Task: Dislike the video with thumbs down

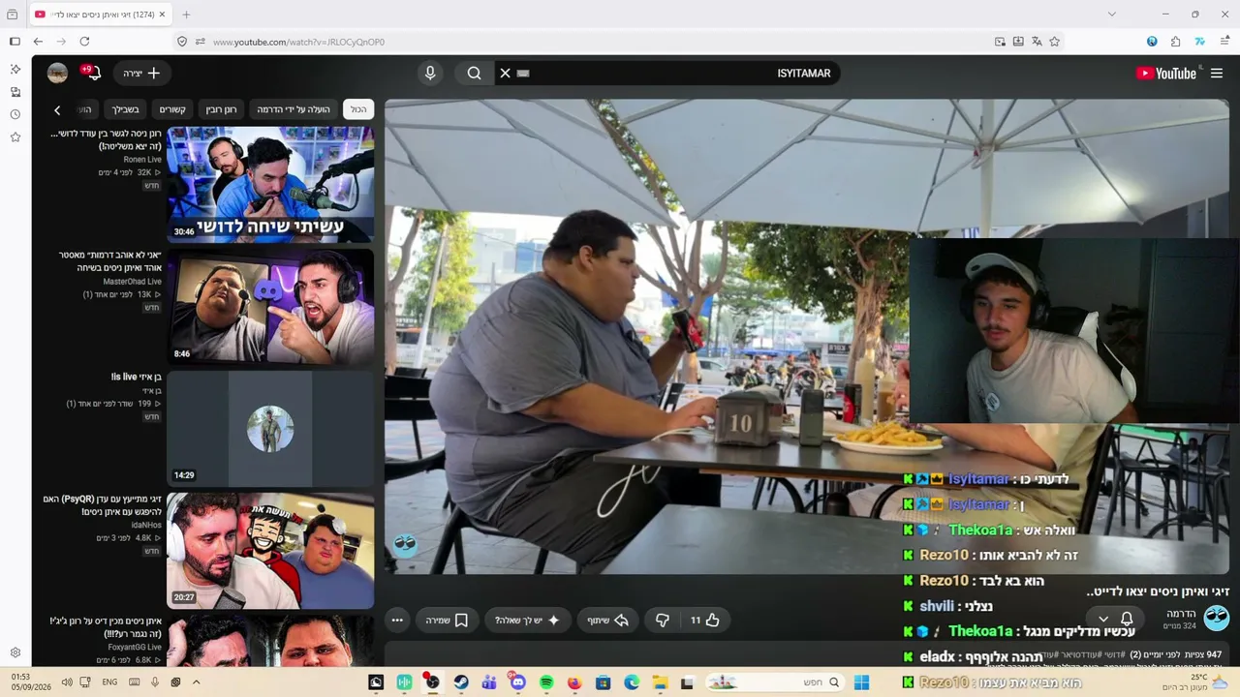Action: [663, 620]
